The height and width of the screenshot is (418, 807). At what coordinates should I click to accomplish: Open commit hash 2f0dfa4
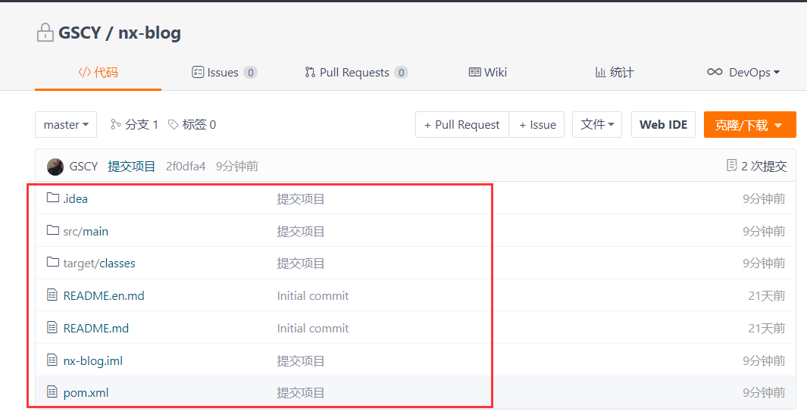tap(186, 166)
